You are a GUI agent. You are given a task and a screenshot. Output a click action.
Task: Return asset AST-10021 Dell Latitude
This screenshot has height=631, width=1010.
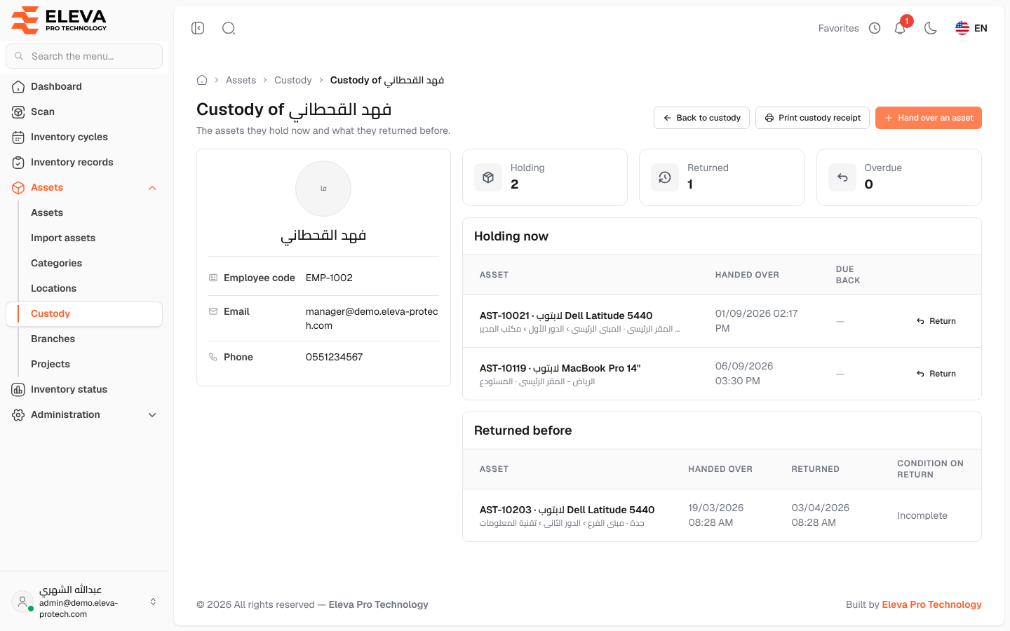[936, 321]
